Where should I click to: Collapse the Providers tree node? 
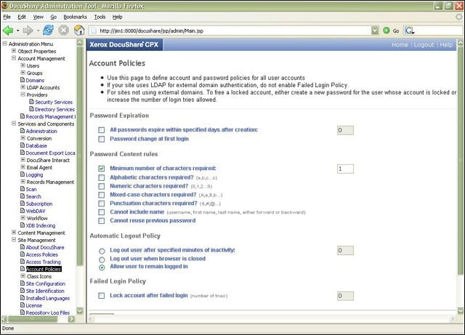click(23, 94)
